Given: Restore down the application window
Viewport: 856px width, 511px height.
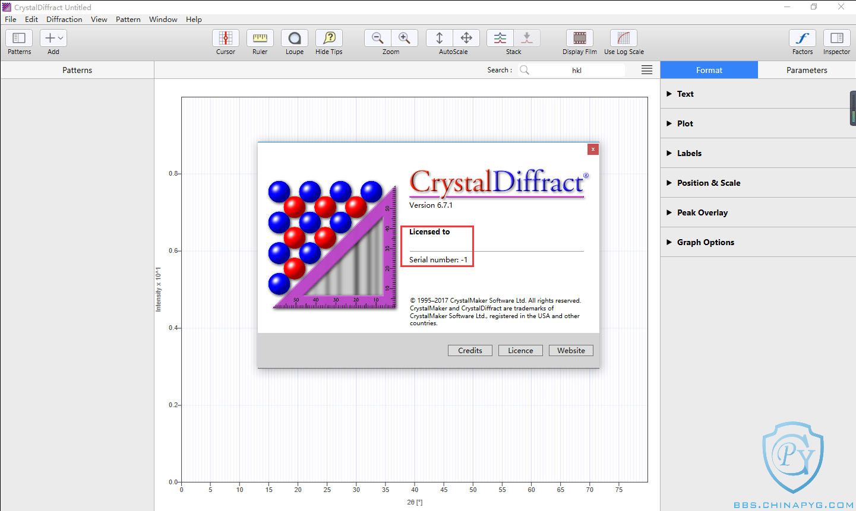Looking at the screenshot, I should click(814, 7).
